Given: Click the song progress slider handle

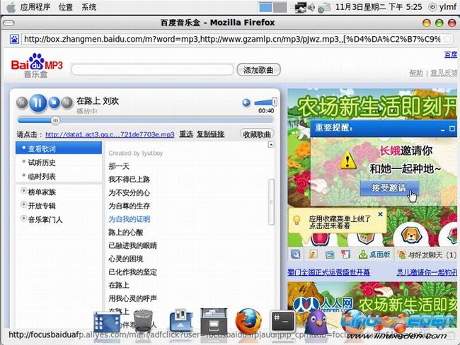Looking at the screenshot, I should click(x=55, y=120).
